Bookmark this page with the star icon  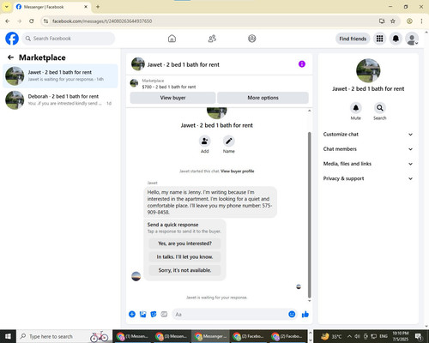pos(393,21)
